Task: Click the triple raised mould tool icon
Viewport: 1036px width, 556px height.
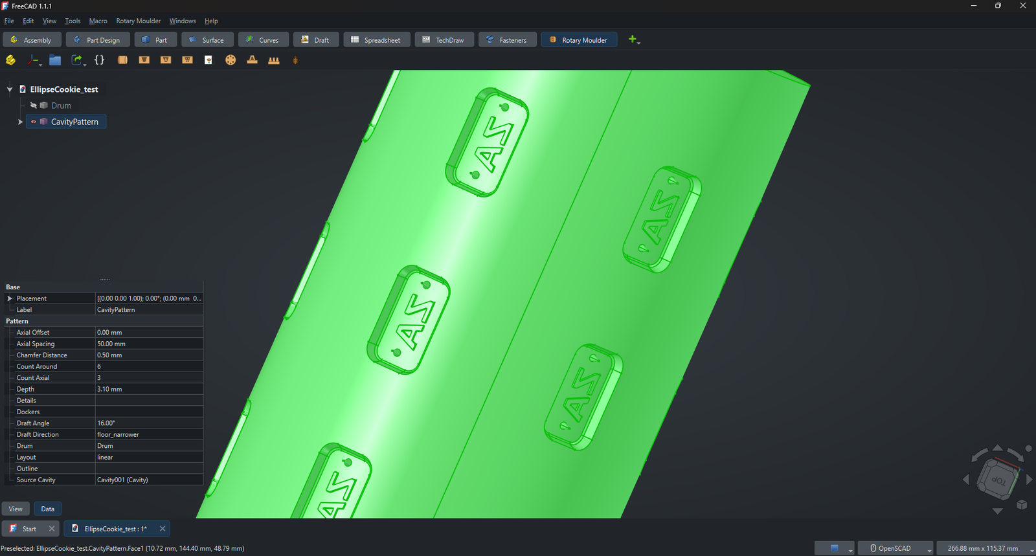Action: [x=274, y=60]
